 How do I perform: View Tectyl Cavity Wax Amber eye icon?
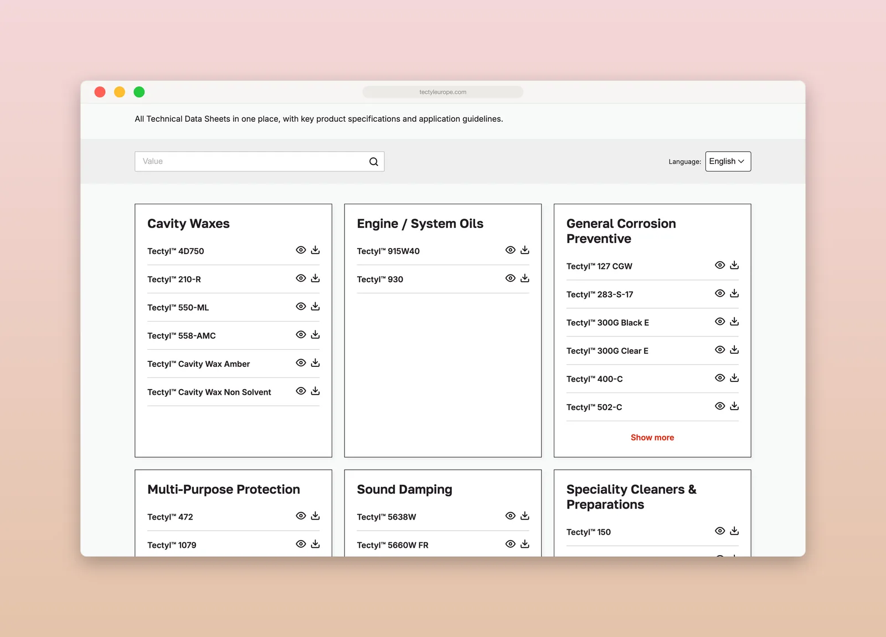coord(301,363)
